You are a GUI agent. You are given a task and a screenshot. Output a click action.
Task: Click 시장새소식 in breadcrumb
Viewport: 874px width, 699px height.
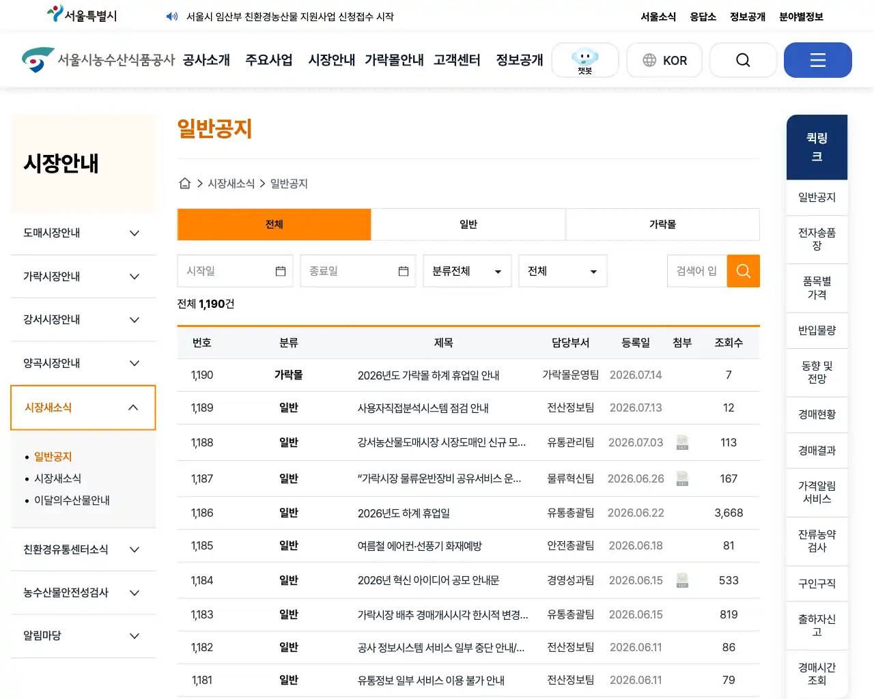coord(231,184)
